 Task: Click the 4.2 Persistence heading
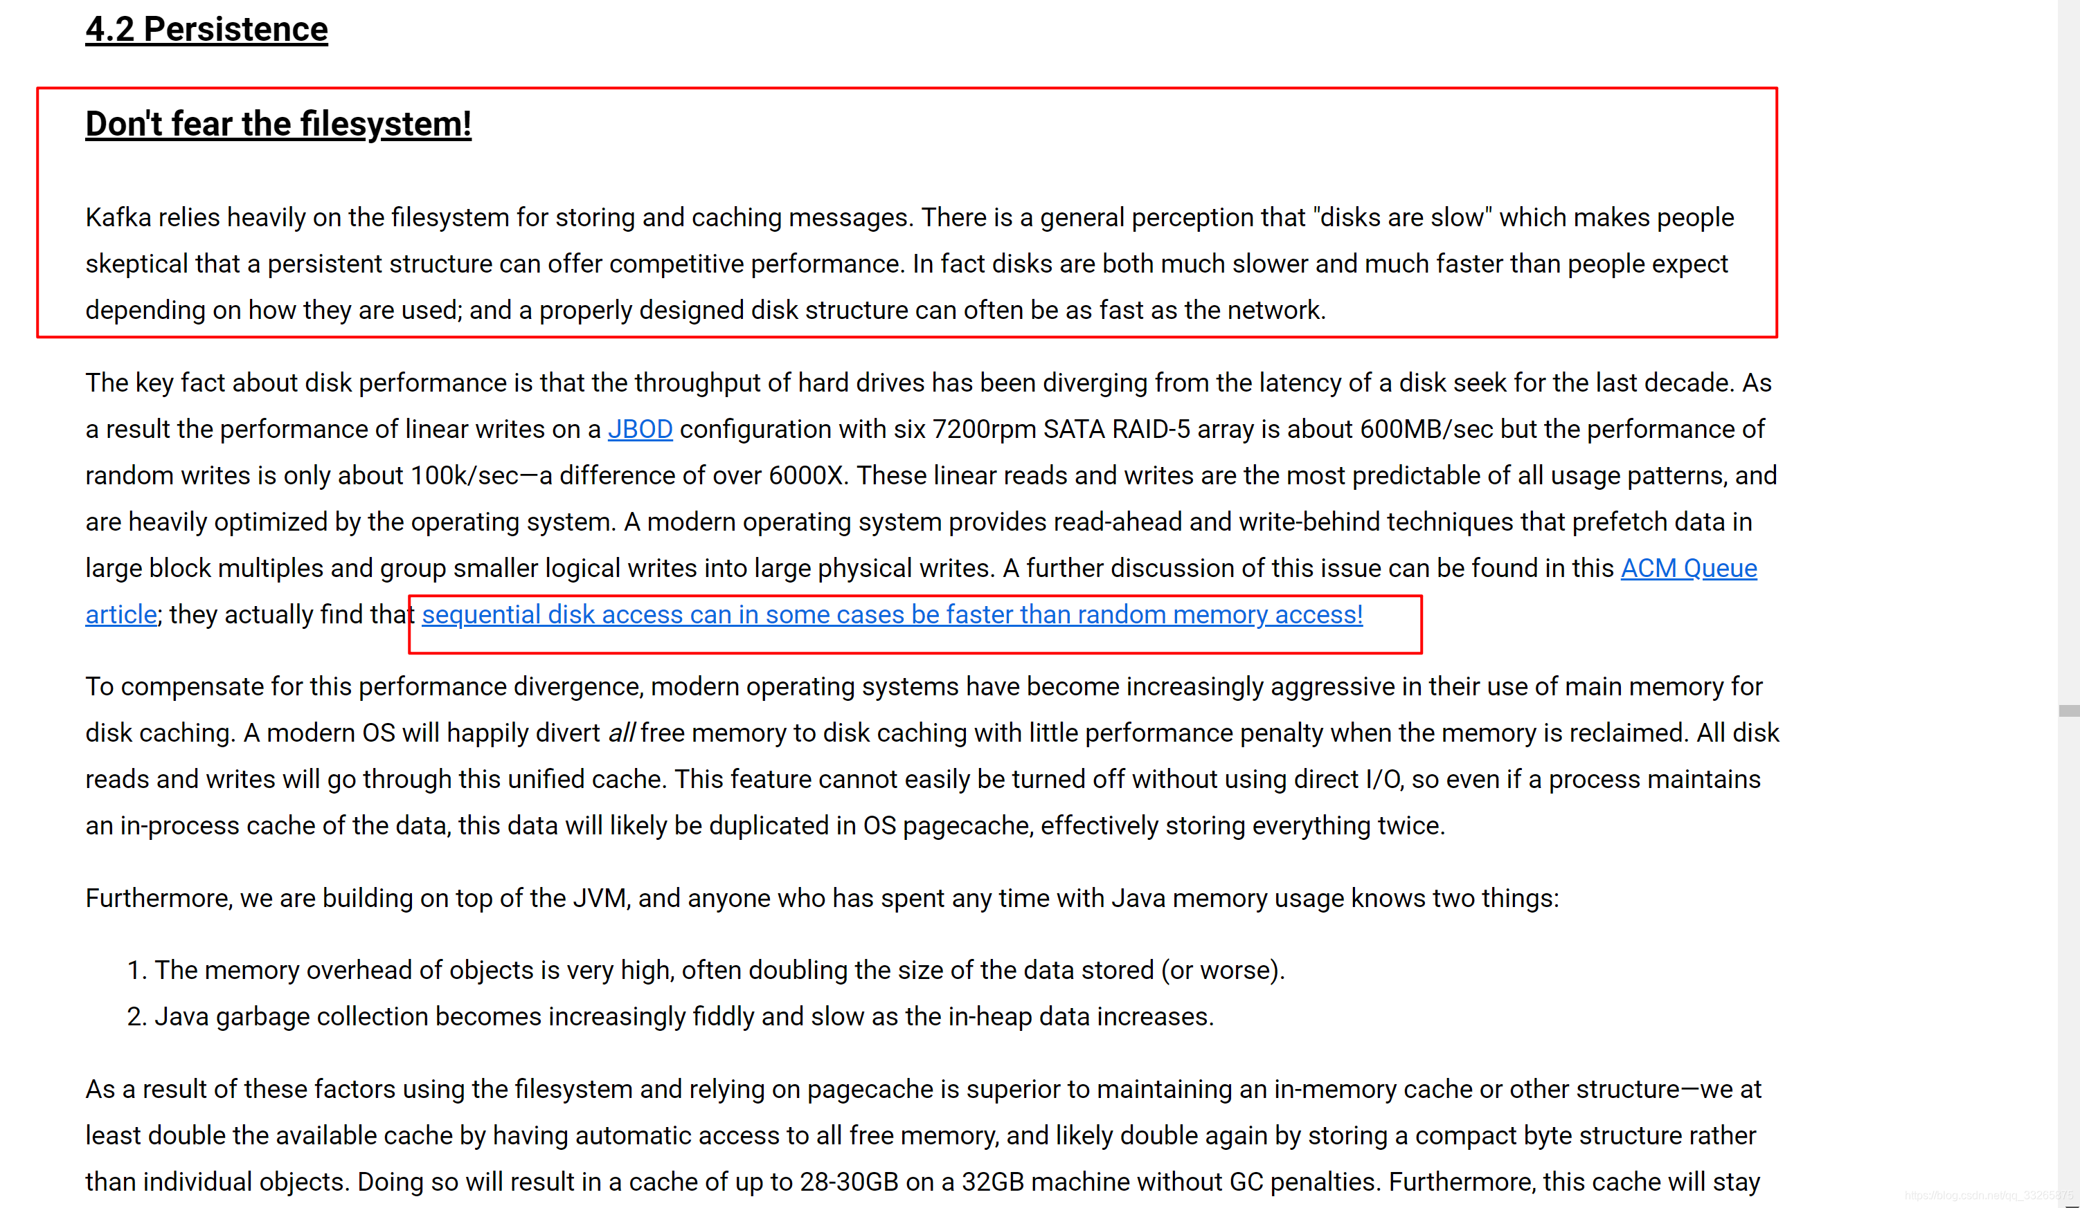click(x=206, y=30)
